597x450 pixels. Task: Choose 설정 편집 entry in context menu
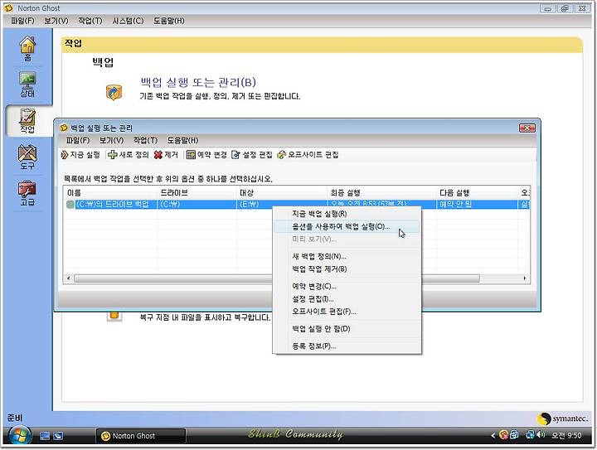[x=347, y=299]
